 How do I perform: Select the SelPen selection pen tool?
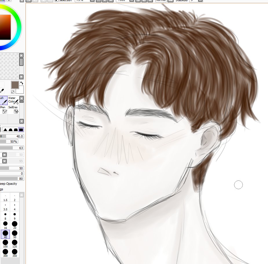[3, 109]
